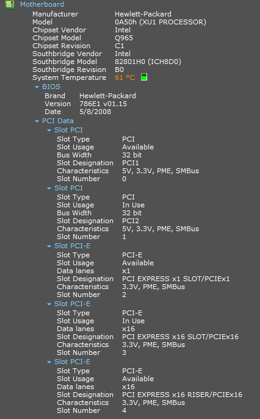Collapse the second Slot PCI arrow
This screenshot has height=419, width=260.
click(49, 188)
